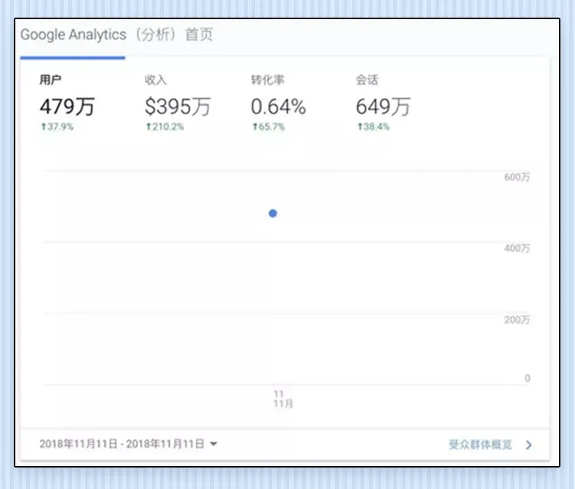Click the $395万 revenue value
Image resolution: width=575 pixels, height=489 pixels.
pos(178,107)
